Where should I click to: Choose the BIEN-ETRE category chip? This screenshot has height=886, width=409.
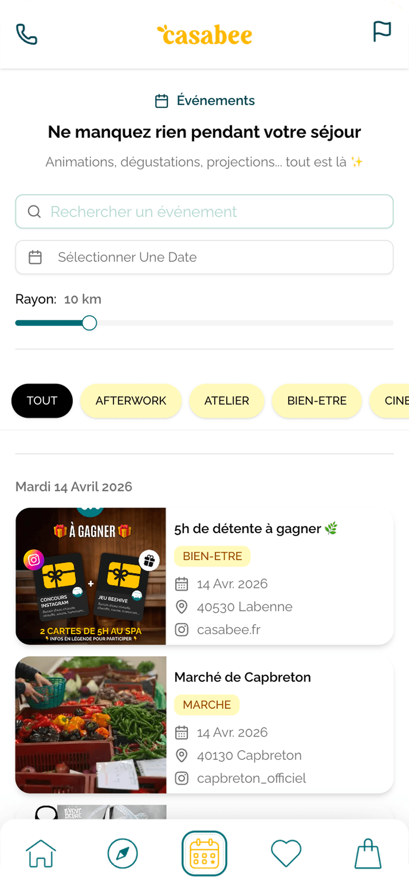tap(316, 401)
